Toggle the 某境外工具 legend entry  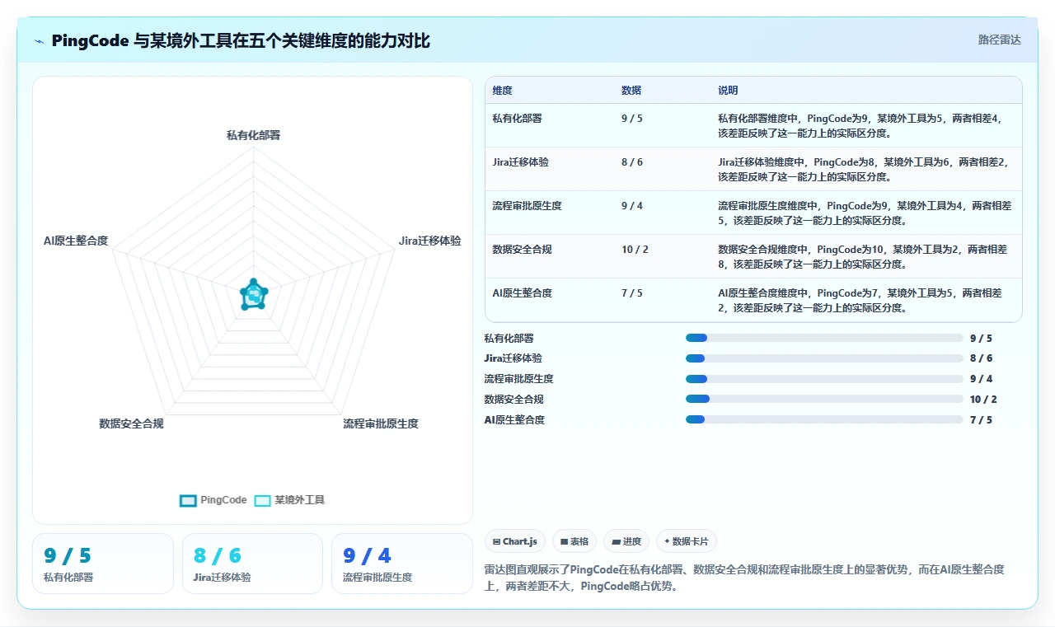(x=289, y=500)
